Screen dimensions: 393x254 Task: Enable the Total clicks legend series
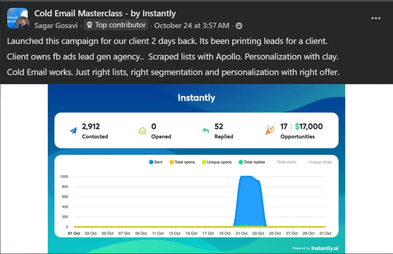coord(286,162)
